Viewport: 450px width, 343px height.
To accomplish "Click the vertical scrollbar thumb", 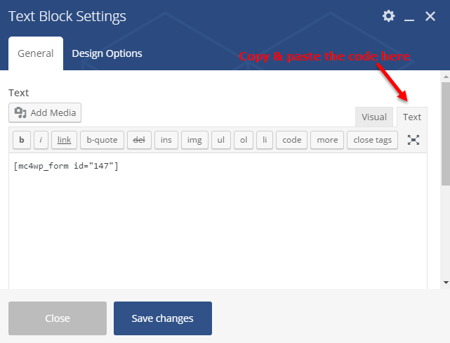I will tap(446, 134).
